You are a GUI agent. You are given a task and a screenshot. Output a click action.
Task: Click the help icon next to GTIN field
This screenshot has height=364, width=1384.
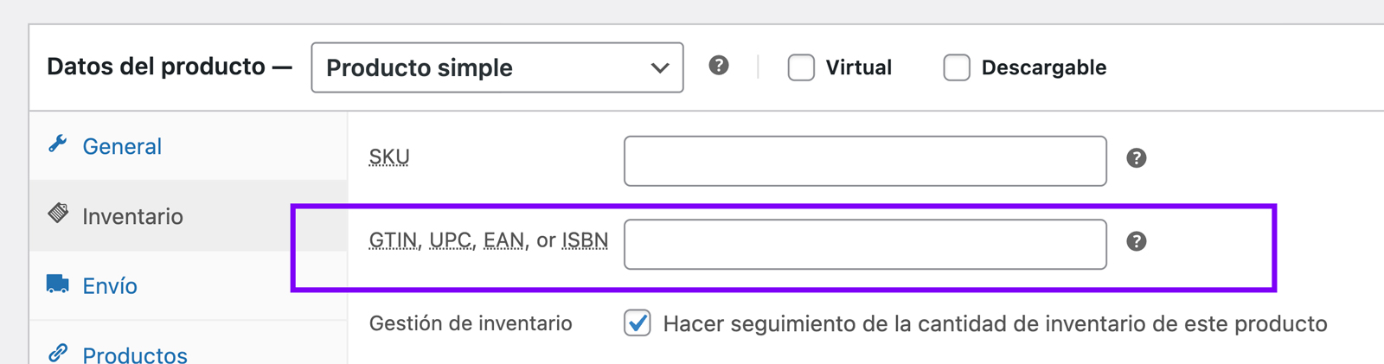pos(1137,241)
